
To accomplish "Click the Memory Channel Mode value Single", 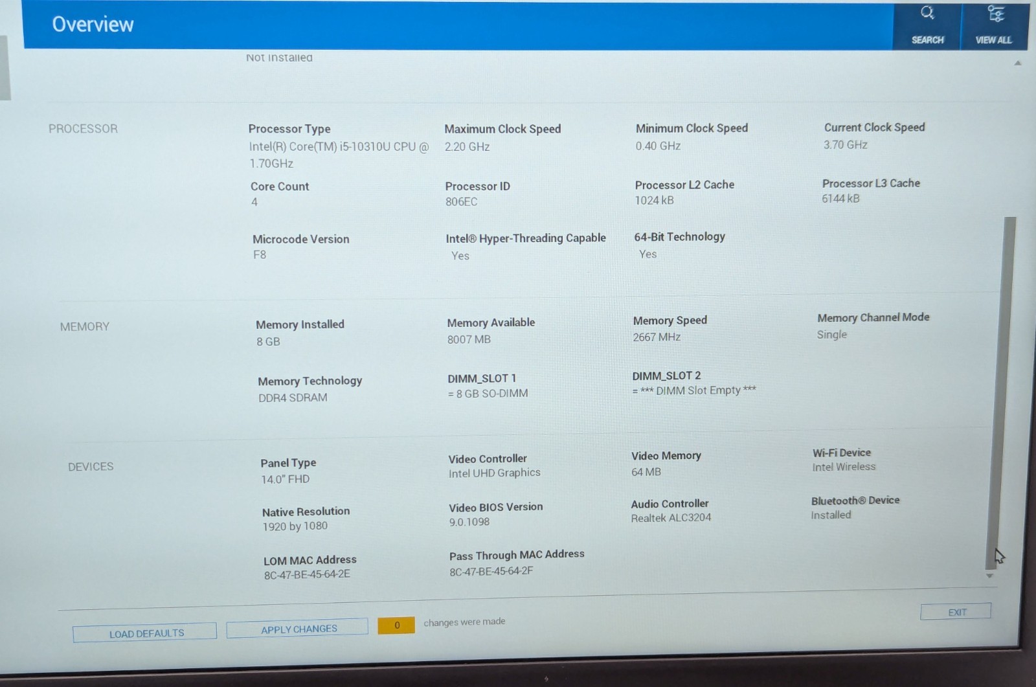I will pyautogui.click(x=831, y=335).
